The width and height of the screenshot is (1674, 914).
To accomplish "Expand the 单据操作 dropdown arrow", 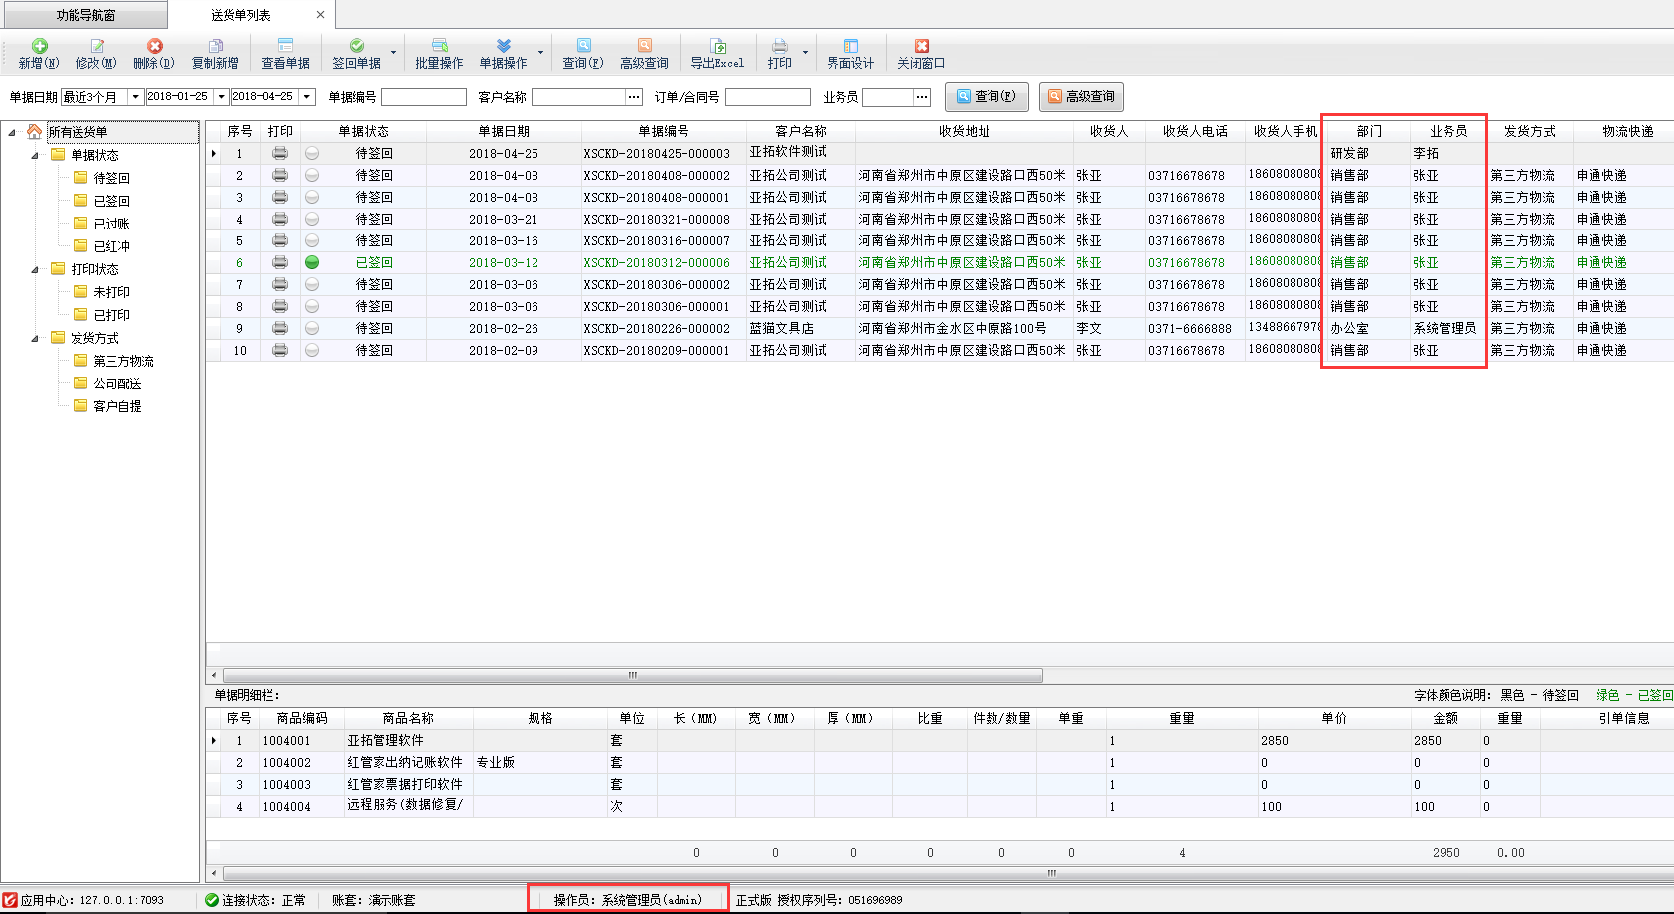I will click(540, 53).
